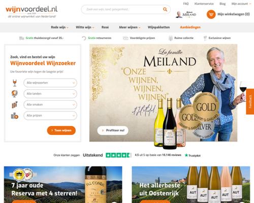This screenshot has width=254, height=203.
Task: Click the wine glass icon in Wijnzoeker
Action: (15, 83)
